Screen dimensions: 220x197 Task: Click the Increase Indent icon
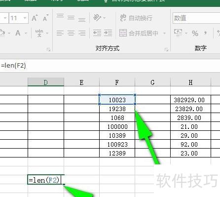point(108,33)
